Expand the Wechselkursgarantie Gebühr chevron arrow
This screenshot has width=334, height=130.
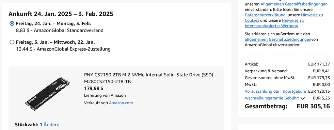click(x=303, y=98)
